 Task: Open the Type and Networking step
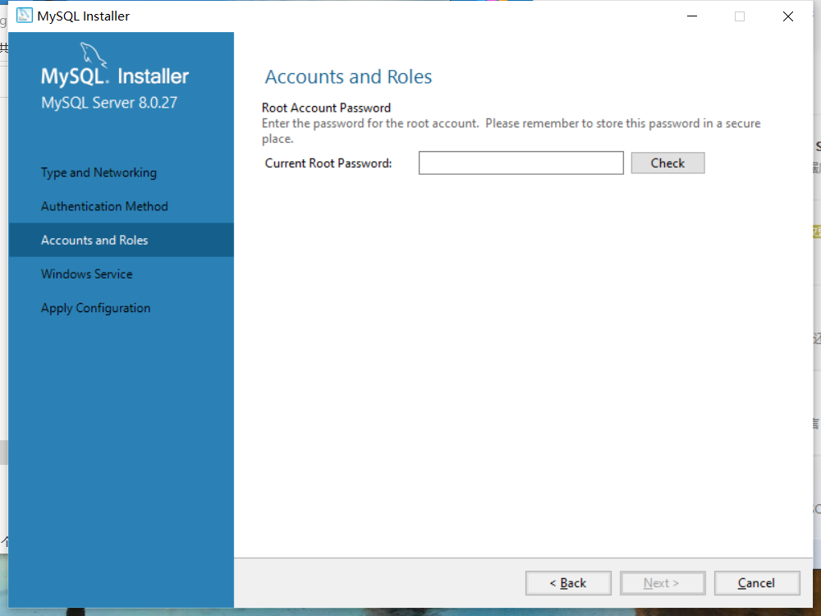click(99, 172)
